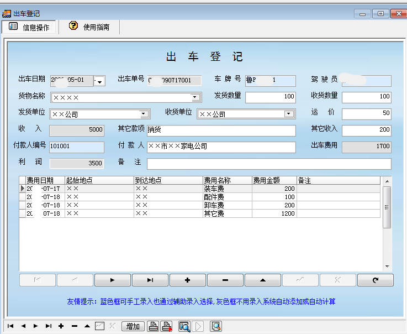Screen dimensions: 407x334
Task: Click grid plus add-row button
Action: click(187, 280)
